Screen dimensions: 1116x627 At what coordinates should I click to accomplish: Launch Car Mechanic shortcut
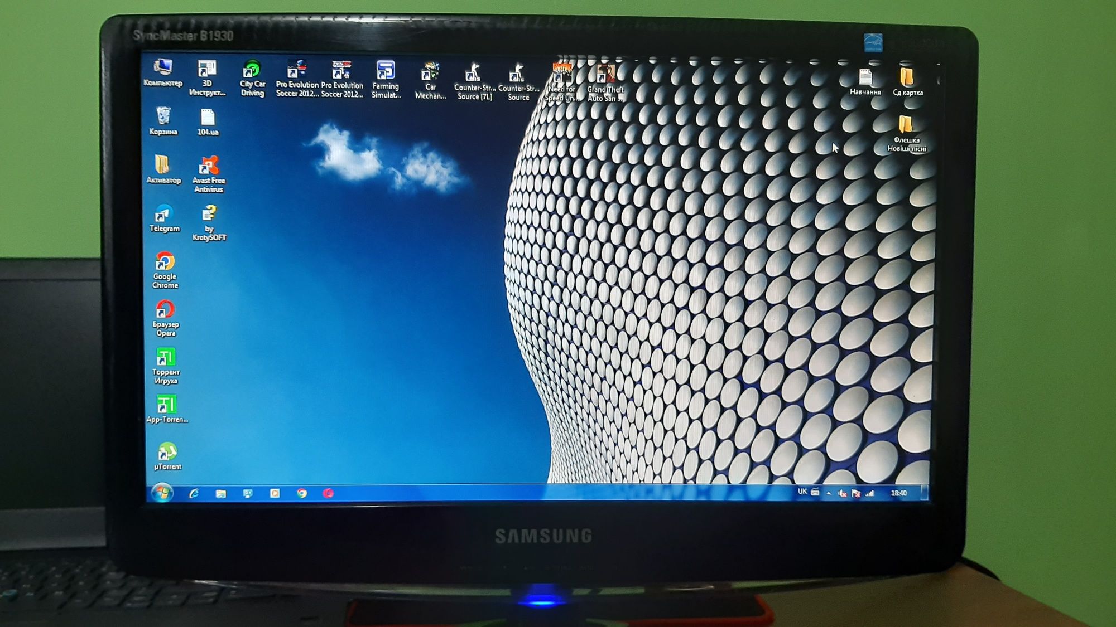pos(430,81)
